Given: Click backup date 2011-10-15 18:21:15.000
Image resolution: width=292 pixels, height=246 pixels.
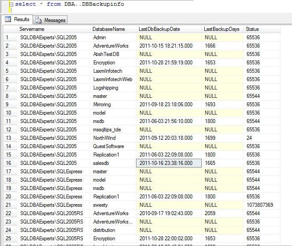Looking at the screenshot, I should pyautogui.click(x=169, y=46).
